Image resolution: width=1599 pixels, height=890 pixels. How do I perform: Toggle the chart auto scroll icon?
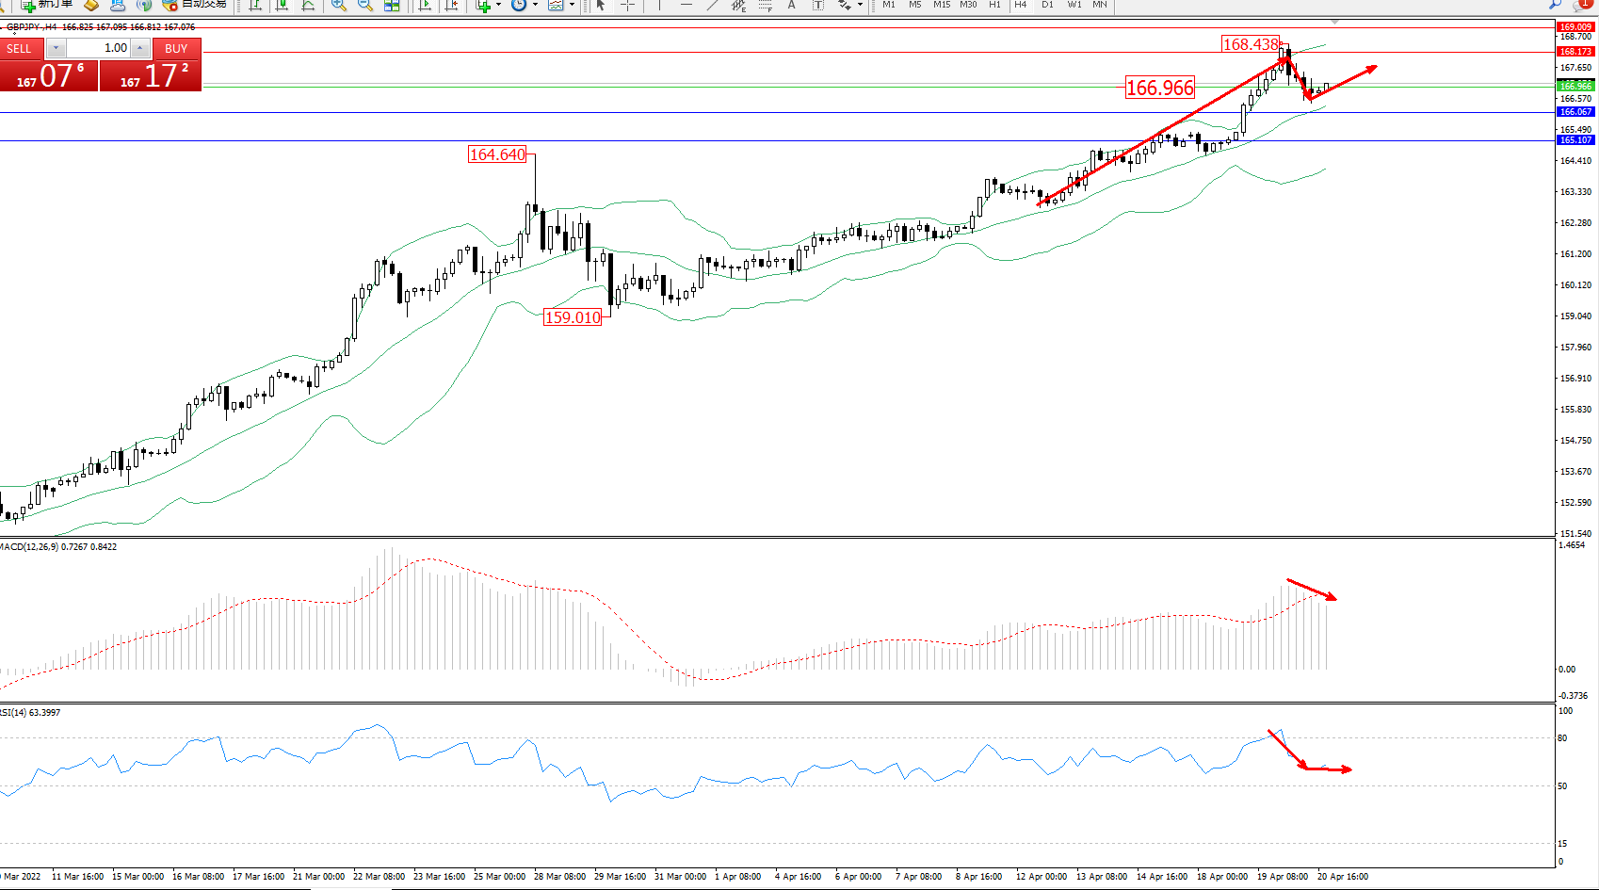(426, 5)
